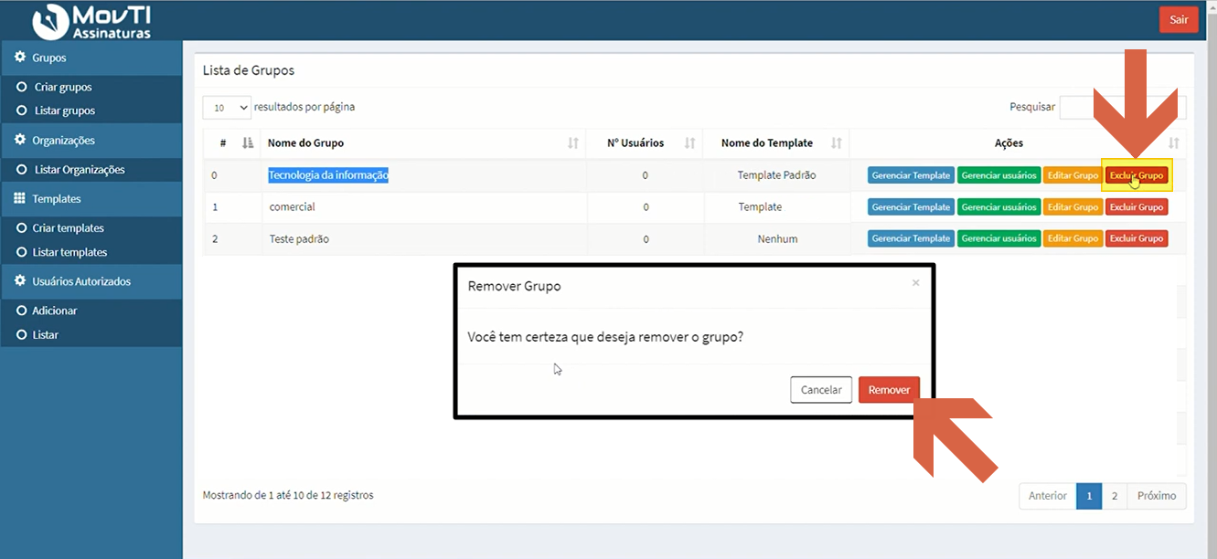Sort by the # column arrows

click(x=248, y=143)
